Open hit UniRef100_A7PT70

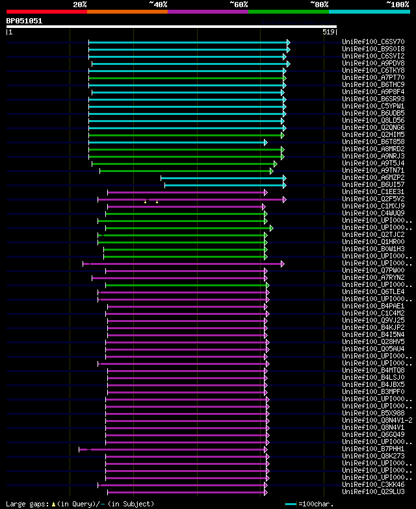tap(373, 78)
